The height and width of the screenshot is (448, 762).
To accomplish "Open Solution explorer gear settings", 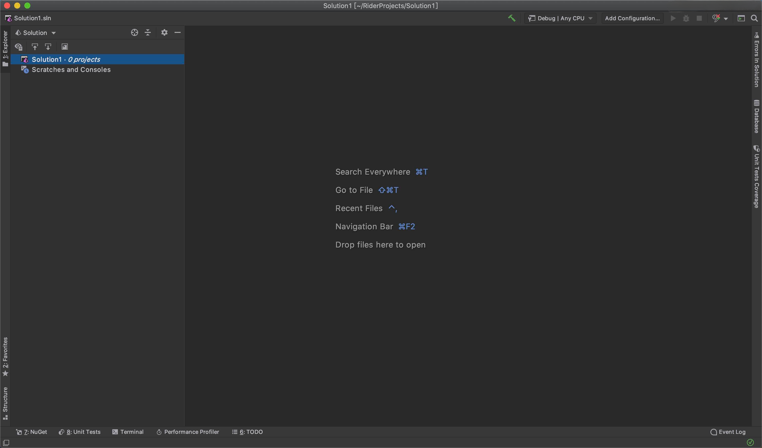I will pyautogui.click(x=164, y=32).
